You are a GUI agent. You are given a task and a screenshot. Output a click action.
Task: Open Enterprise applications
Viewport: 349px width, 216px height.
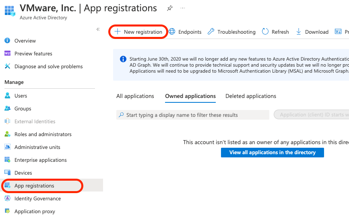41,160
